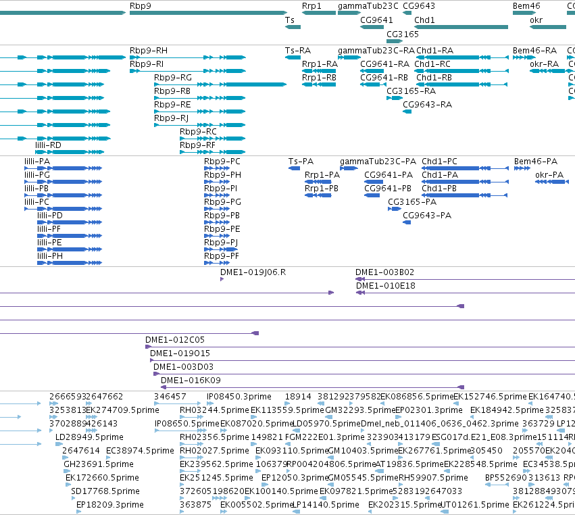
Task: Select the Bem46 gene label
Action: [x=526, y=6]
